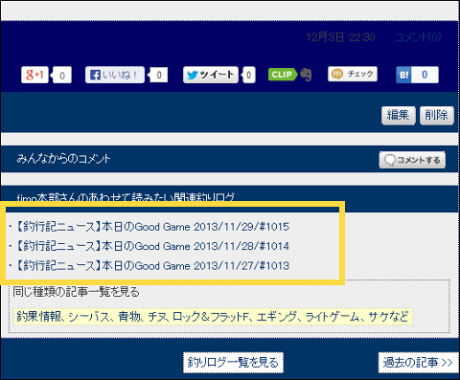Click the mixi チェック button

click(353, 74)
